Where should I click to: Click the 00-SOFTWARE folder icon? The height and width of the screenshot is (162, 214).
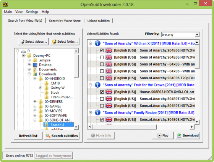tap(41, 115)
